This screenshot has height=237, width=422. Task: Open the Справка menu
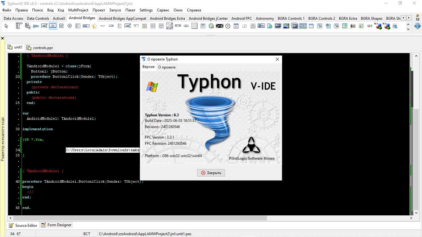194,10
